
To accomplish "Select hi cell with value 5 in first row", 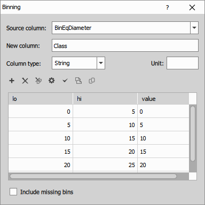I will click(105, 112).
